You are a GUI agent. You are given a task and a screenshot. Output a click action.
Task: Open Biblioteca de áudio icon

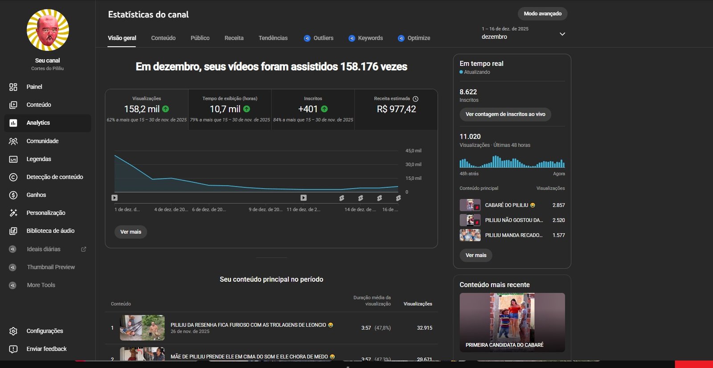click(13, 231)
